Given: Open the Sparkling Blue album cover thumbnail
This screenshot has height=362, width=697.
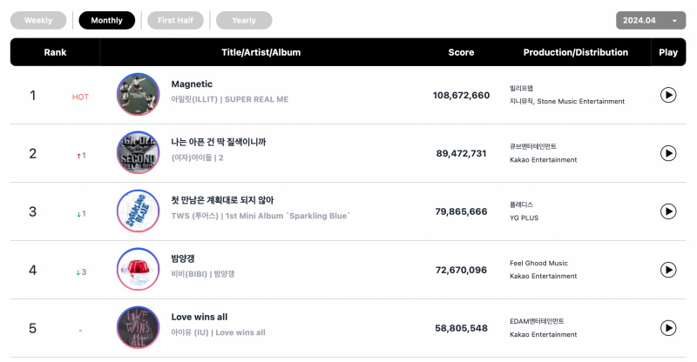Looking at the screenshot, I should click(138, 211).
